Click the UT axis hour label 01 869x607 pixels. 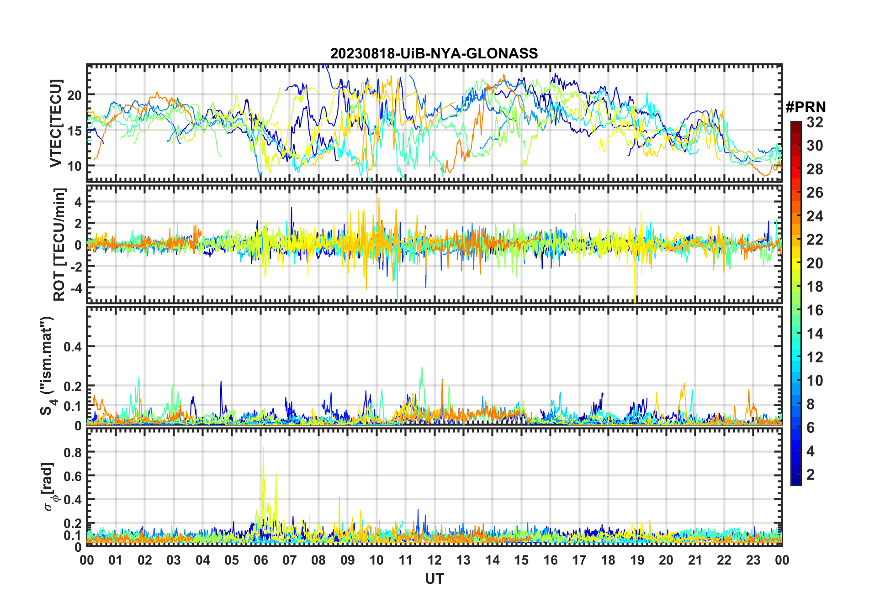[116, 560]
